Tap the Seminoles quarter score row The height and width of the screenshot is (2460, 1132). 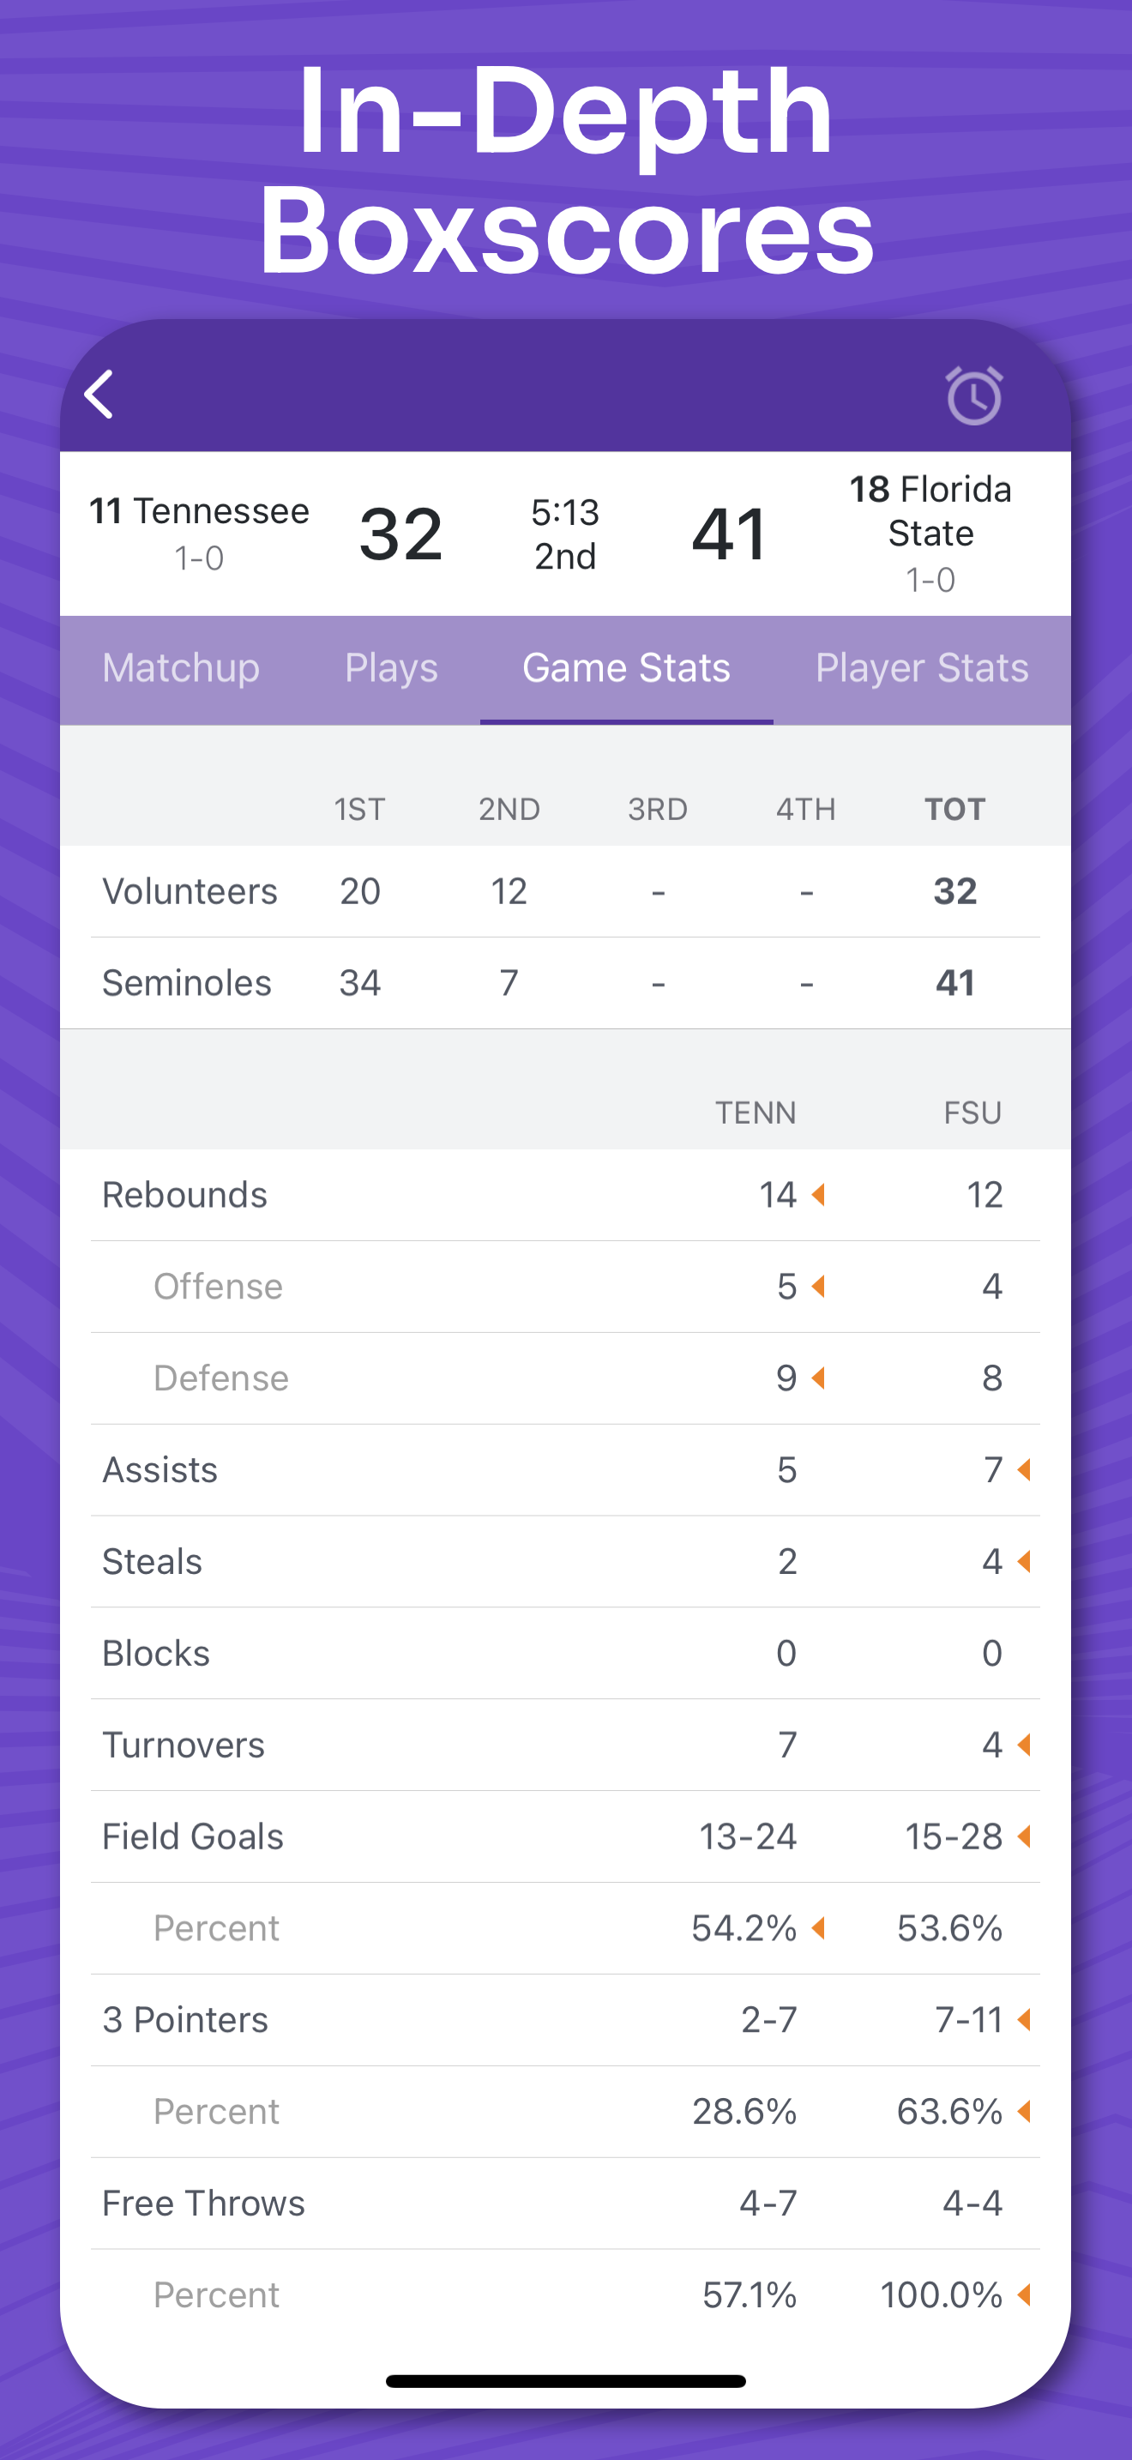pos(565,983)
